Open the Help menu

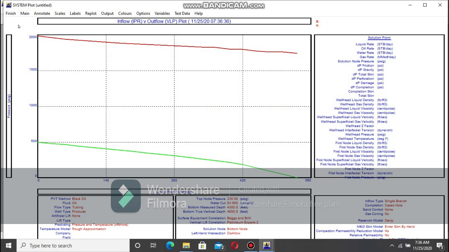pos(199,13)
